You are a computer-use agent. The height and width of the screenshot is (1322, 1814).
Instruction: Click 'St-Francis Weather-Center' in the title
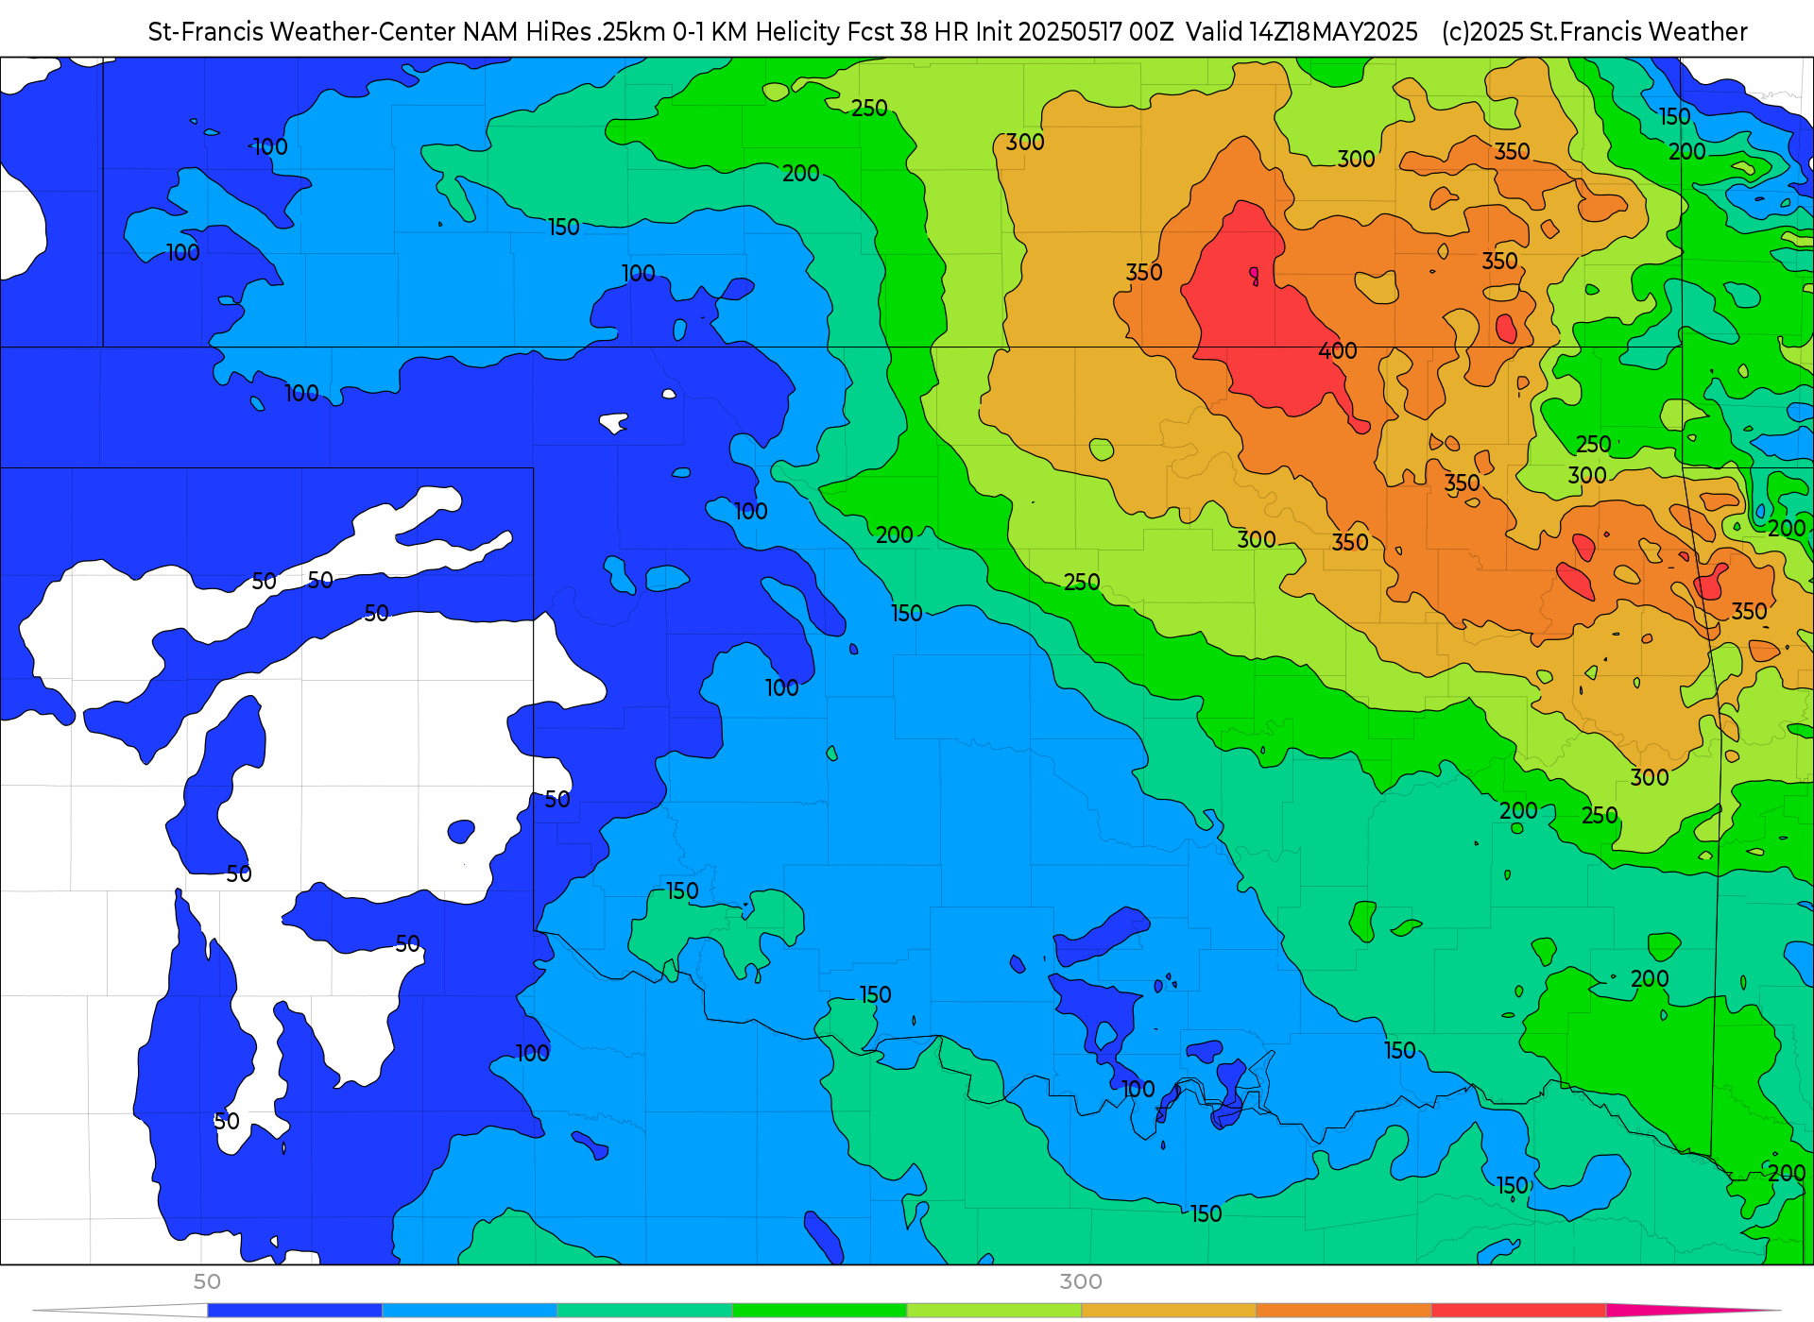pyautogui.click(x=302, y=32)
